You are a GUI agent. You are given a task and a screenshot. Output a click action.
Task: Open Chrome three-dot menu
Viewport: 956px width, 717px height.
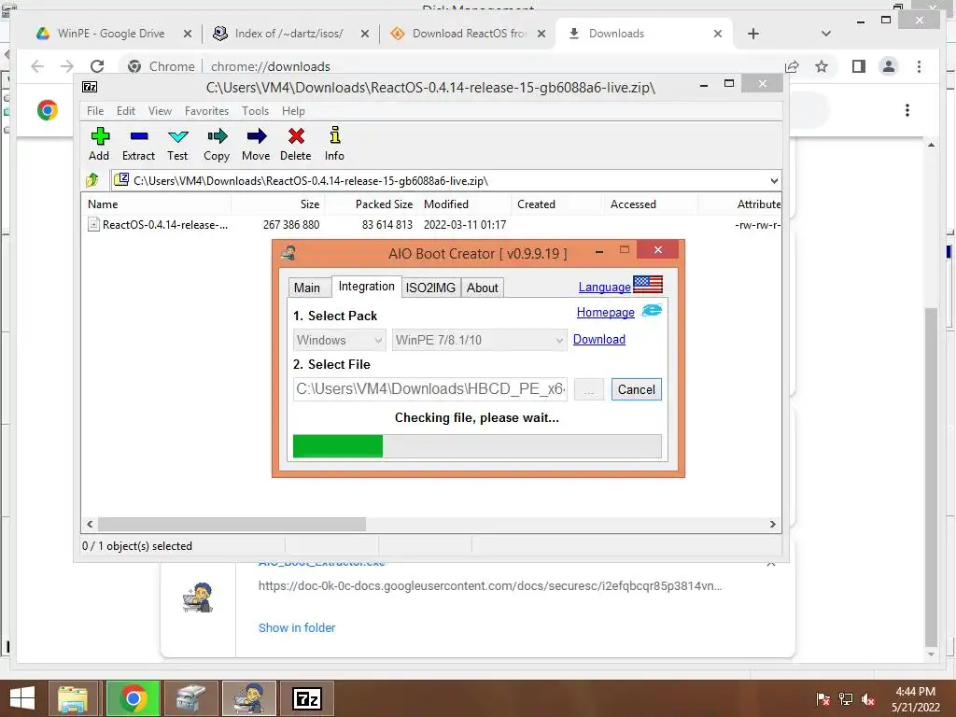(919, 66)
